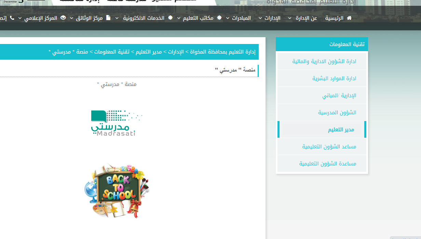Image resolution: width=421 pixels, height=239 pixels.
Task: Expand the chevron next to المركز الإعلامي
Action: (x=20, y=18)
